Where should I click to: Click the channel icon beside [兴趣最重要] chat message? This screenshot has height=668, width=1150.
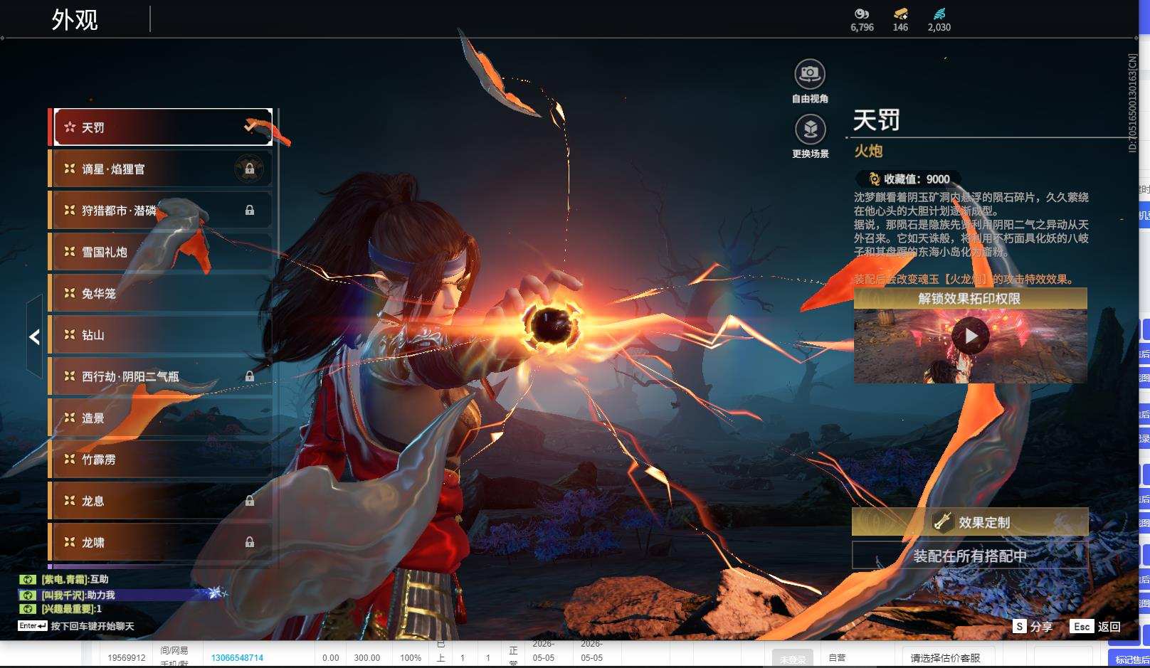click(28, 609)
